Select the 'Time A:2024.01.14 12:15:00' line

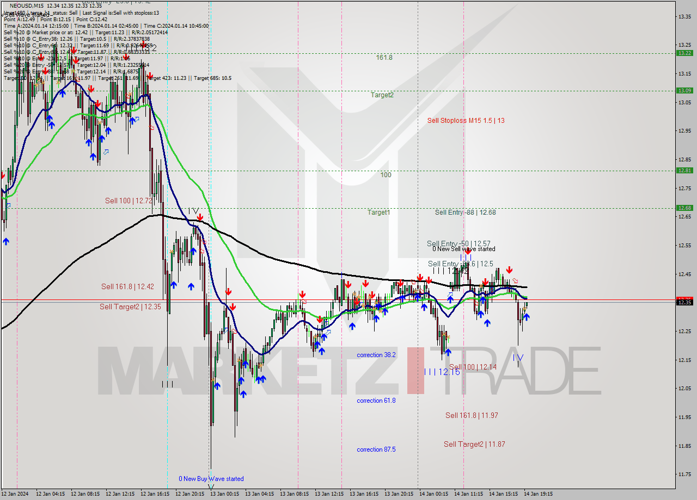pyautogui.click(x=36, y=26)
